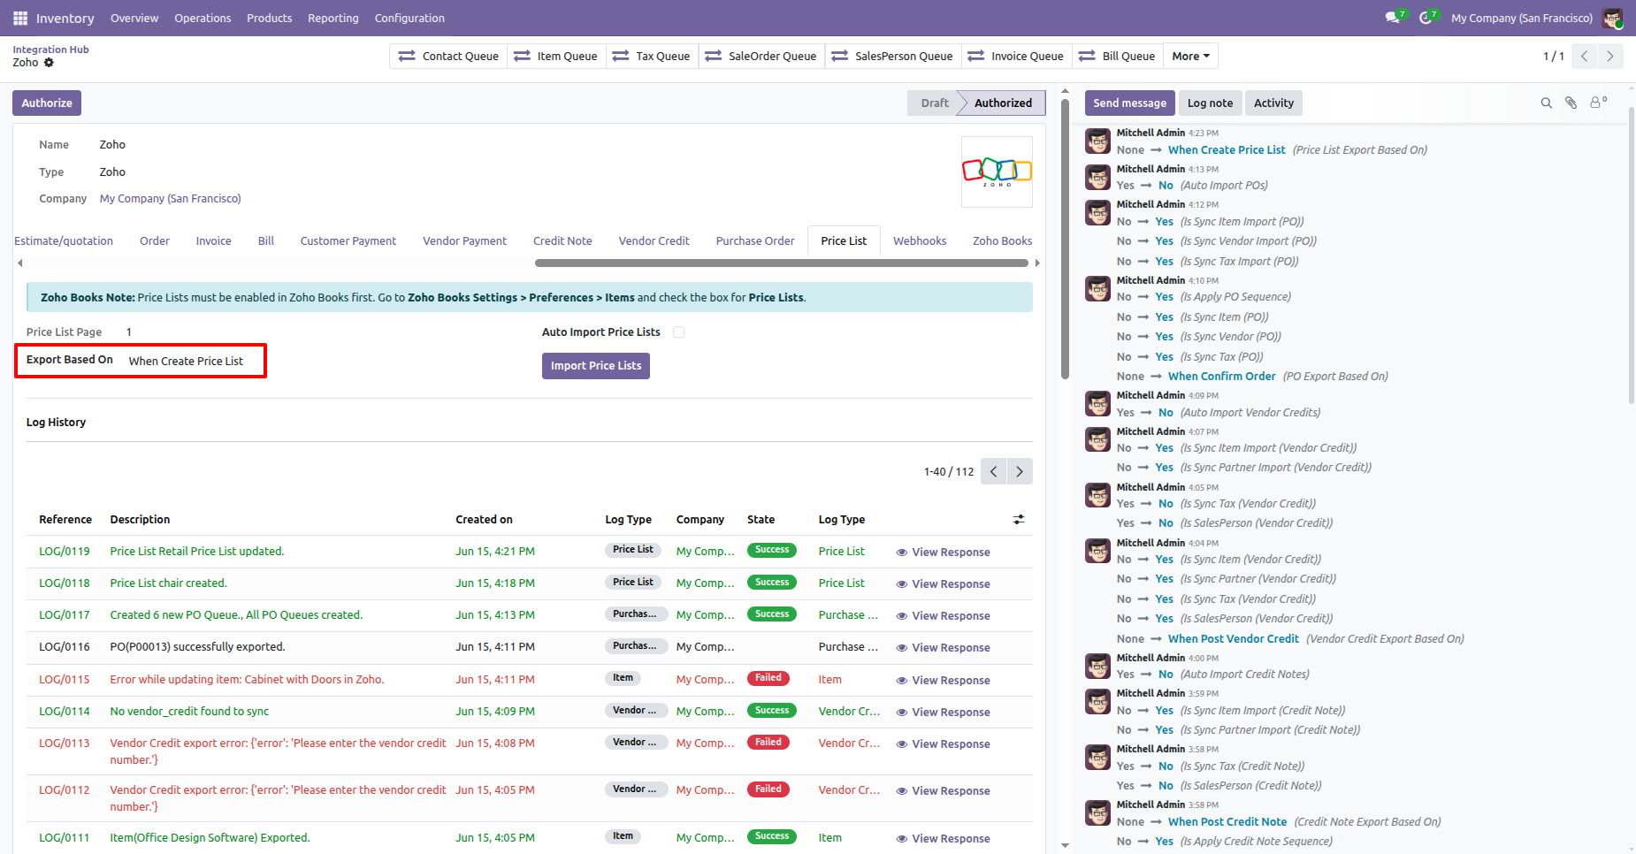The height and width of the screenshot is (854, 1636).
Task: Sort log table by Created on column
Action: pyautogui.click(x=484, y=520)
